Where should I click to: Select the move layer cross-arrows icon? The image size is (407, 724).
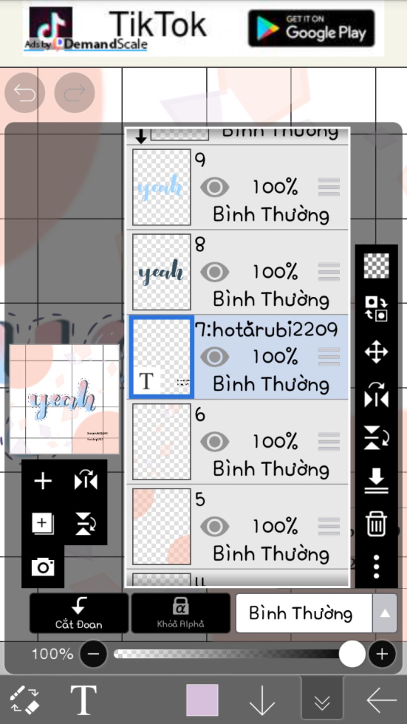376,352
